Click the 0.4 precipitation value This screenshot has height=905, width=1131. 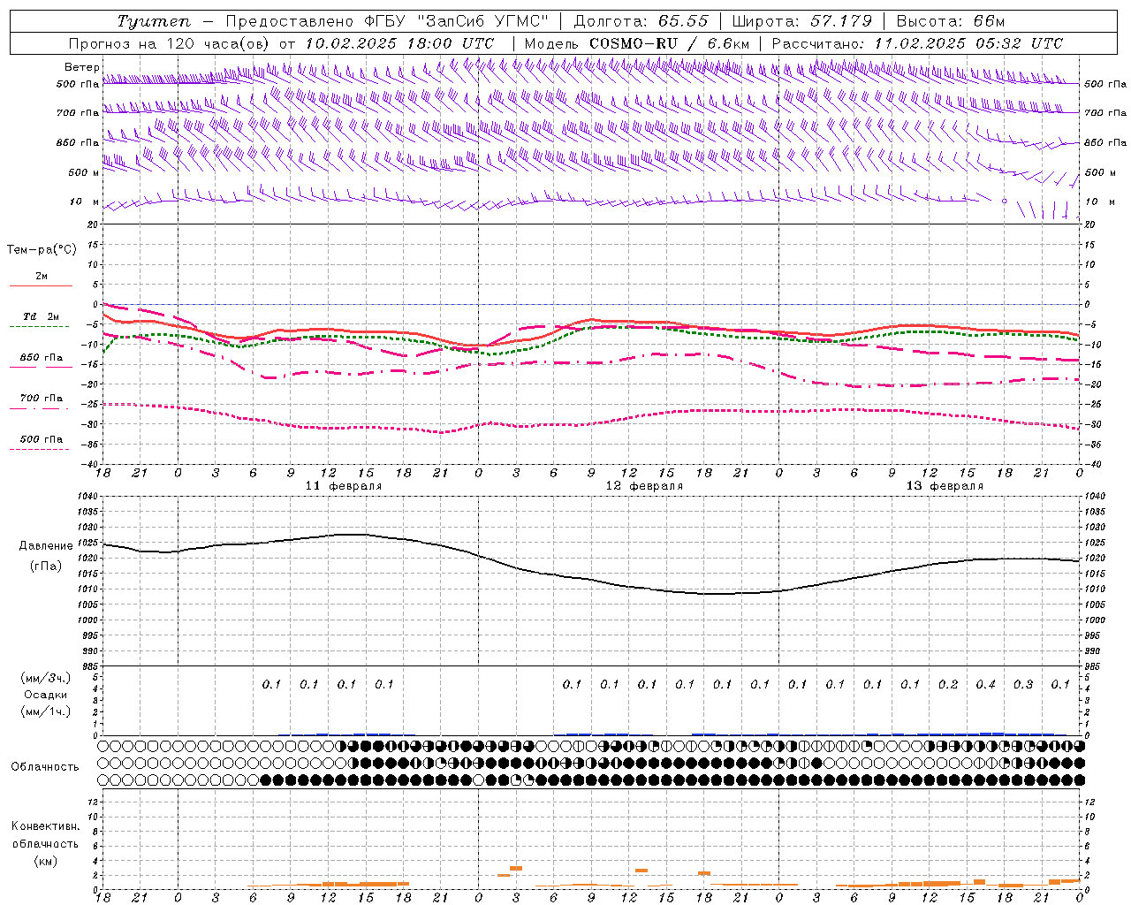click(985, 684)
